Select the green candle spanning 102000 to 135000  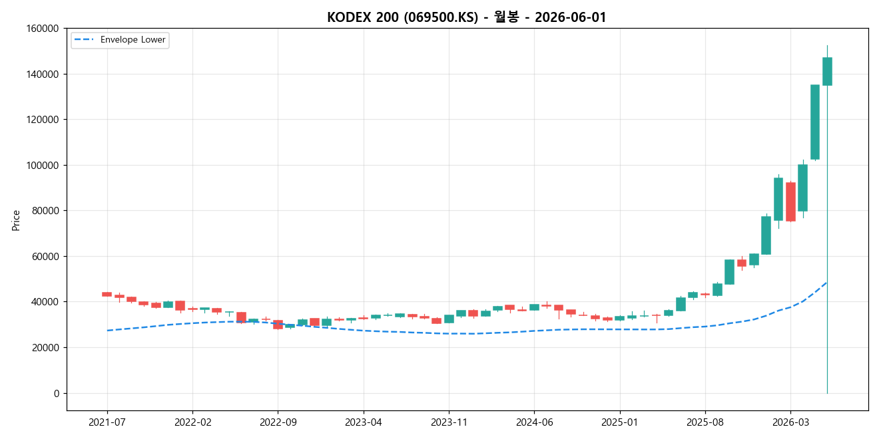(x=815, y=122)
